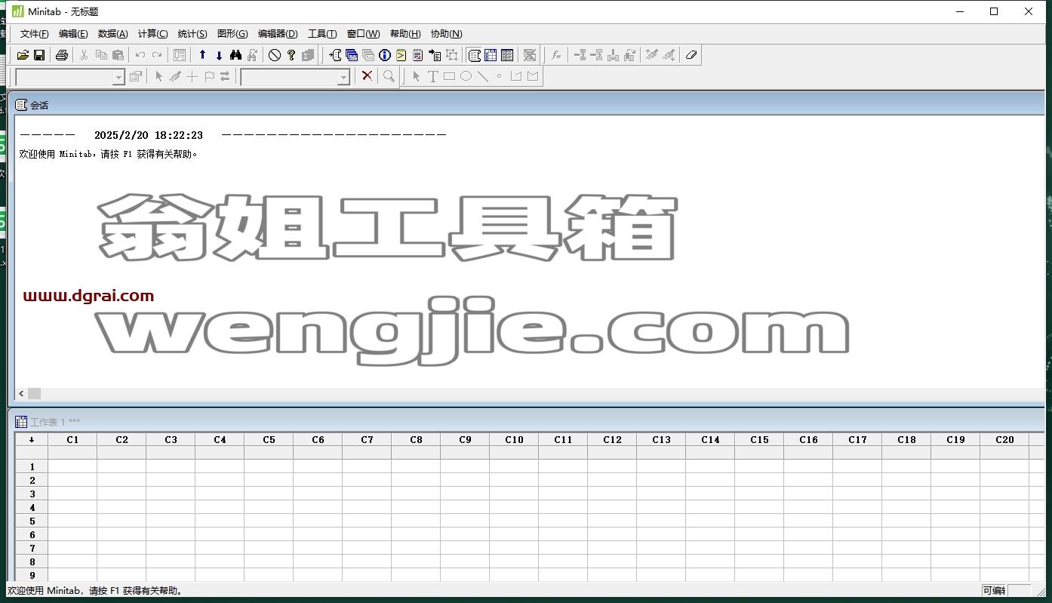1052x603 pixels.
Task: Toggle the worksheet data direction arrow cell
Action: click(x=32, y=439)
